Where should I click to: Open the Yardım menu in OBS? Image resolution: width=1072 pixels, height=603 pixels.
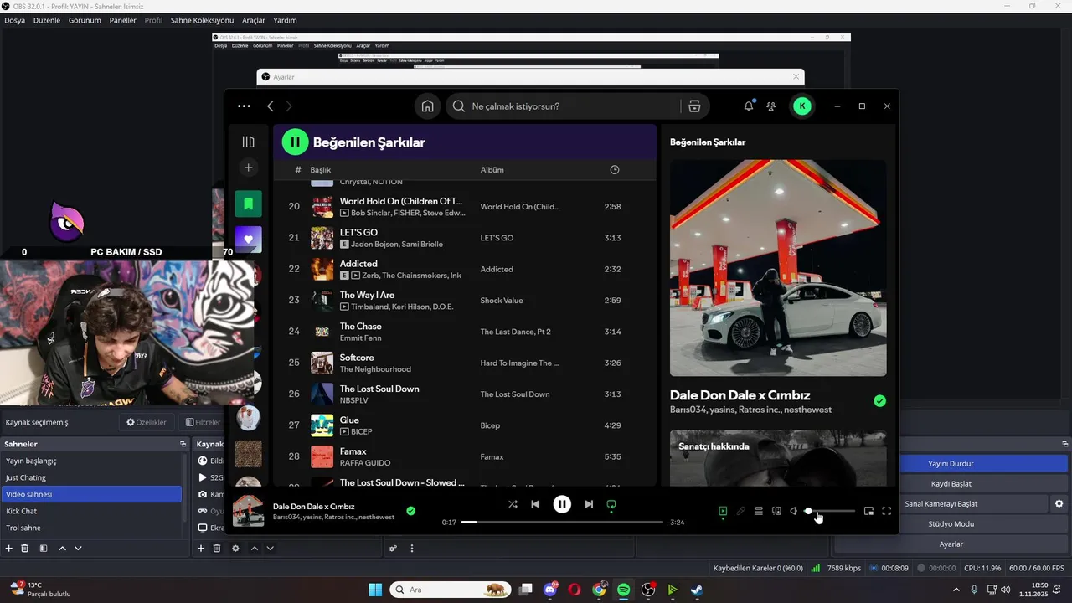[x=285, y=20]
